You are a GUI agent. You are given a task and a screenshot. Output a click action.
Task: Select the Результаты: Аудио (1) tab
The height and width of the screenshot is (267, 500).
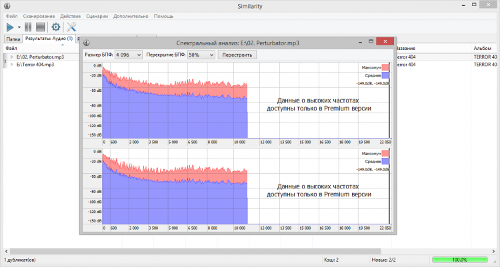pos(49,38)
